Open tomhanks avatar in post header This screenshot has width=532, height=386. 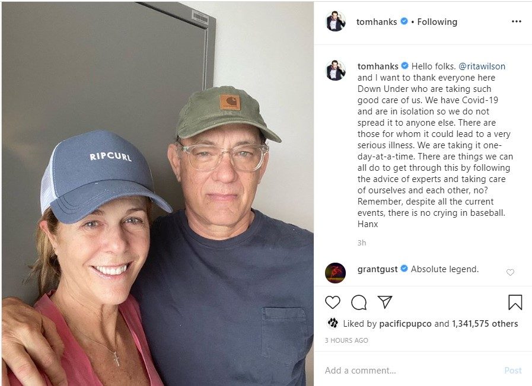tap(336, 21)
